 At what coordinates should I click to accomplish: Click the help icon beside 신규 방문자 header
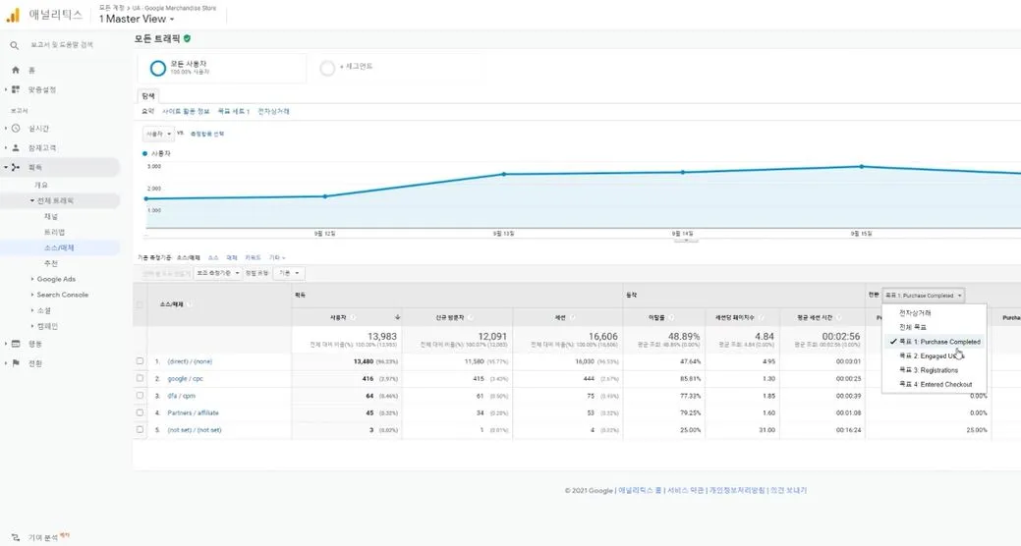click(470, 317)
